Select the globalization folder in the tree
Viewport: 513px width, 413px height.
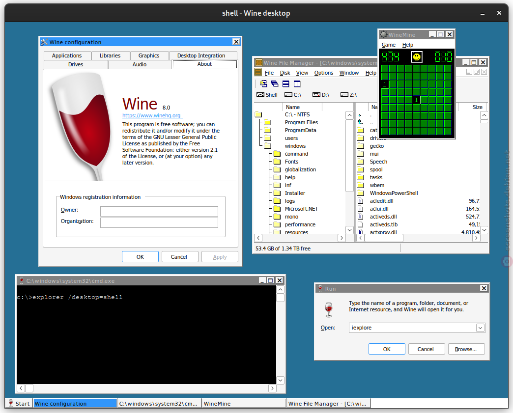pyautogui.click(x=300, y=169)
